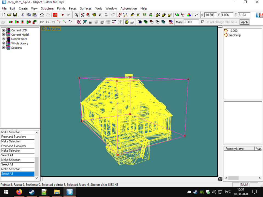263x197 pixels.
Task: Open the Surfaces menu
Action: coord(86,8)
